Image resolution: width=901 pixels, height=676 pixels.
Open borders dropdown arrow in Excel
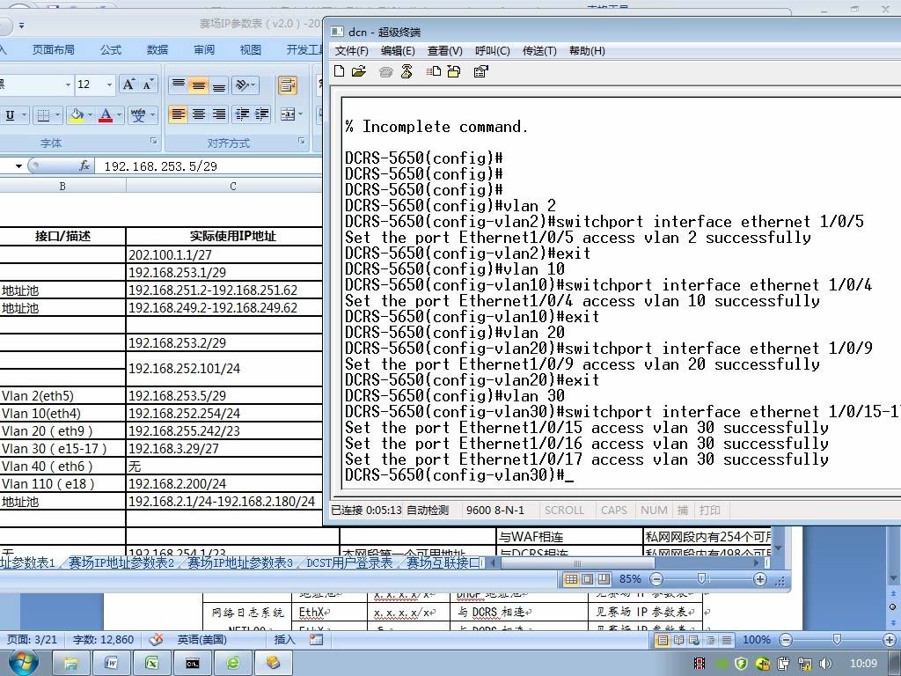(58, 115)
